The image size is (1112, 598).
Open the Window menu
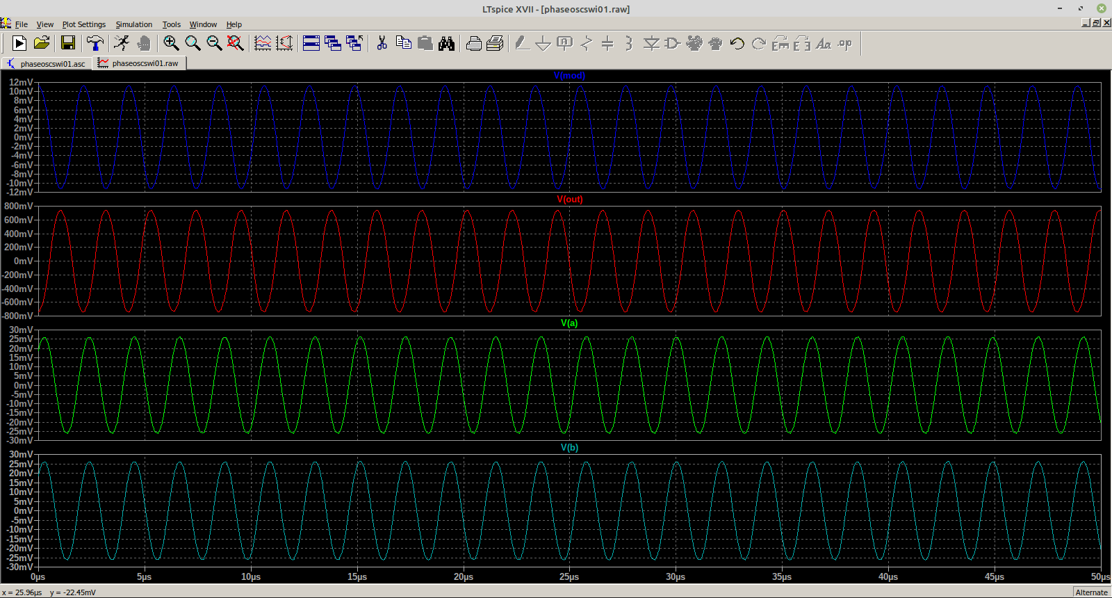click(x=203, y=24)
